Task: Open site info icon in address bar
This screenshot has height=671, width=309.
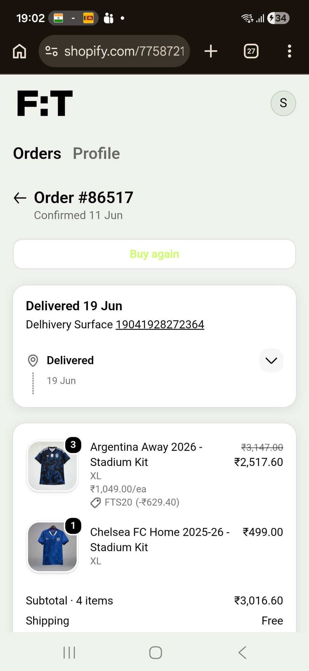Action: (51, 51)
